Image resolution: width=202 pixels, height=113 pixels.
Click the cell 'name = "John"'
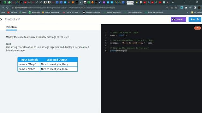(29, 69)
